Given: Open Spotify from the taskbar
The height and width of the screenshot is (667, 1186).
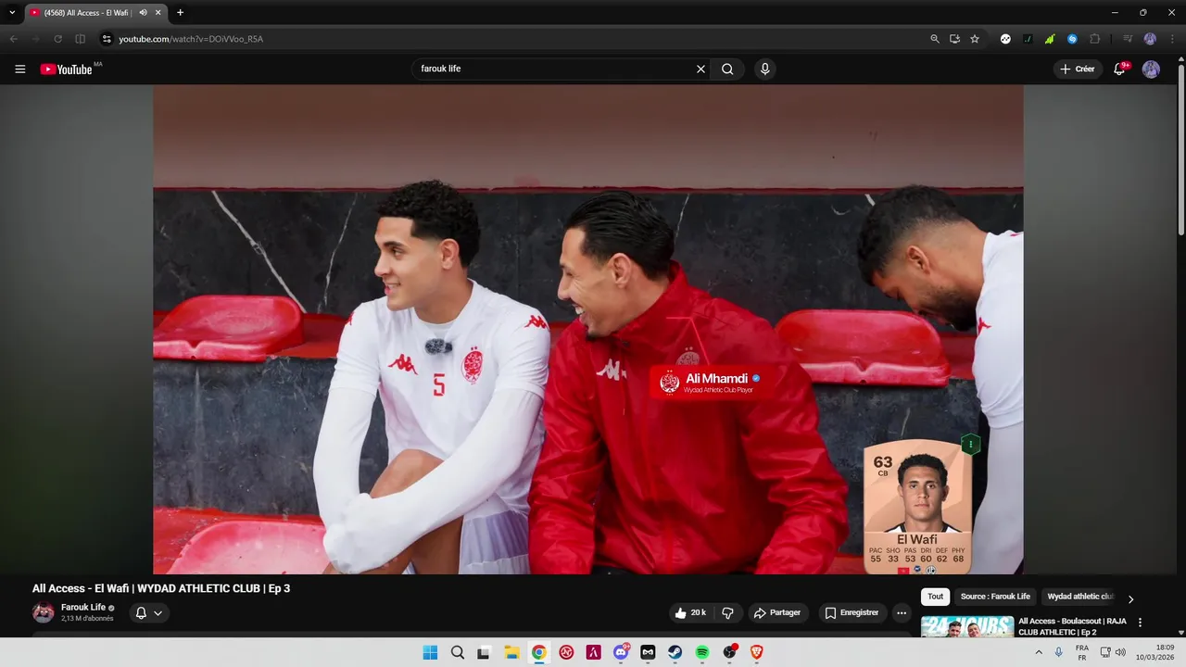Looking at the screenshot, I should (702, 652).
